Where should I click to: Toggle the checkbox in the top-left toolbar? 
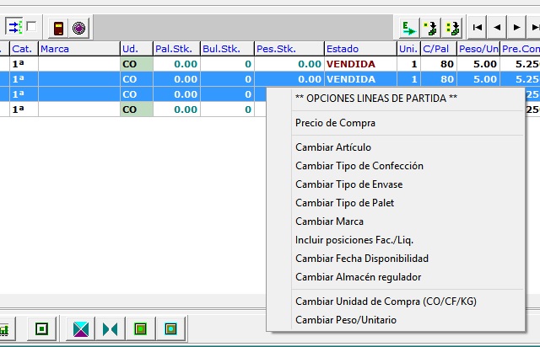(x=31, y=27)
